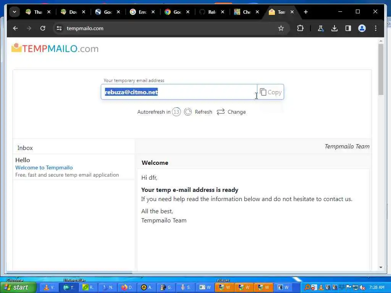Viewport: 391px width, 293px height.
Task: Close the 'Erro' Google tab
Action: pos(153,12)
